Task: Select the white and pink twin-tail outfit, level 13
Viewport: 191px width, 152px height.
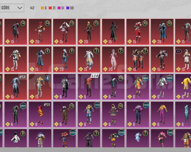Action: [x=64, y=32]
